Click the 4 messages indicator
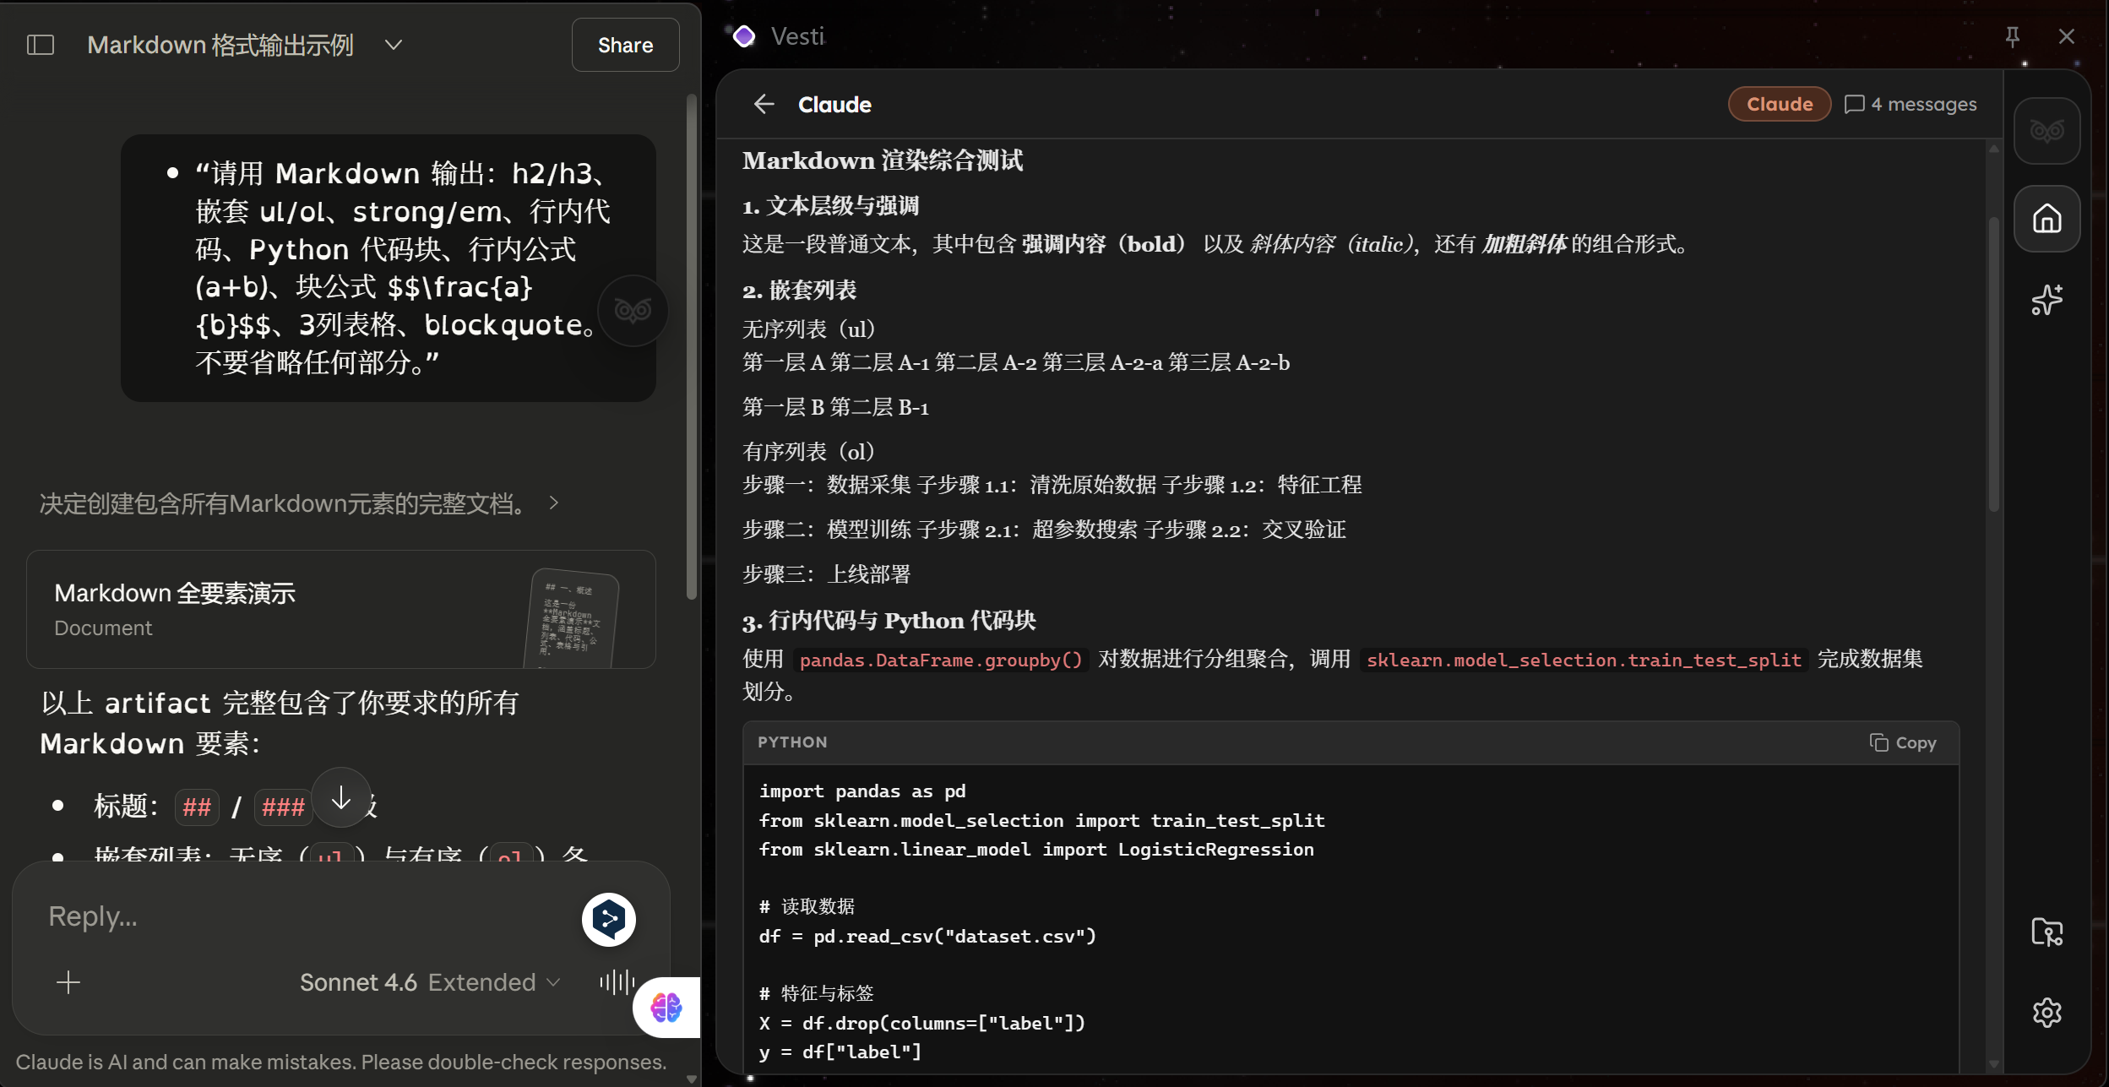 click(x=1911, y=104)
